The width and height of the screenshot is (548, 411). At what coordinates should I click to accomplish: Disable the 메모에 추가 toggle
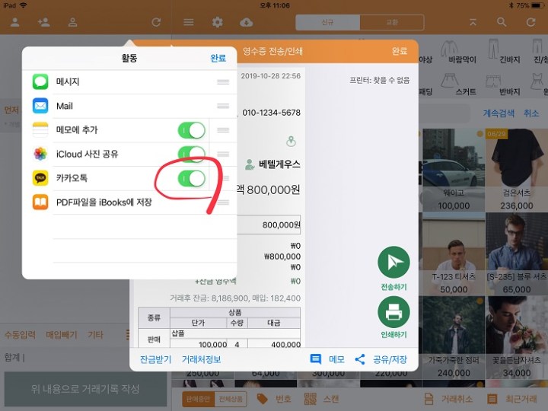(192, 130)
